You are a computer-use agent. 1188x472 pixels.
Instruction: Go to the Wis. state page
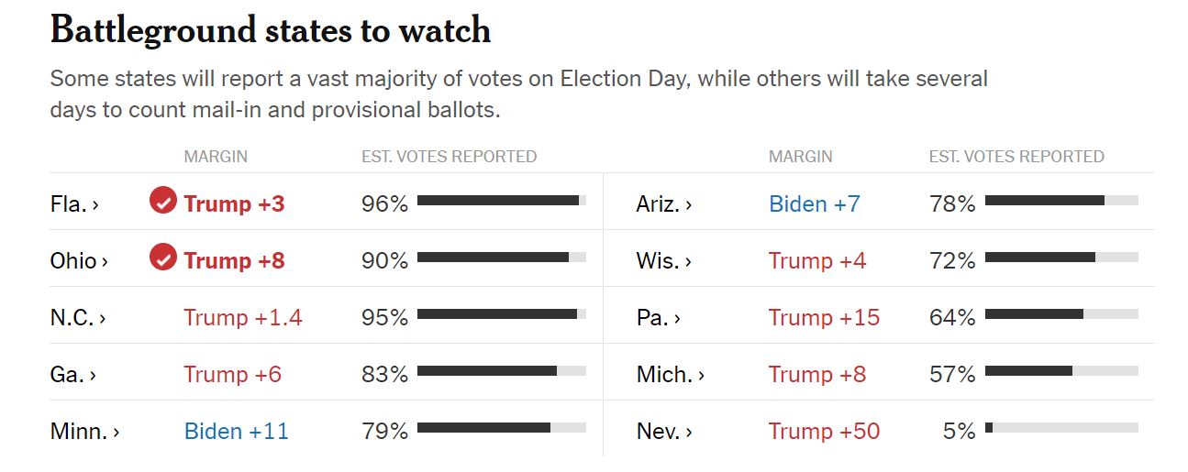(663, 261)
